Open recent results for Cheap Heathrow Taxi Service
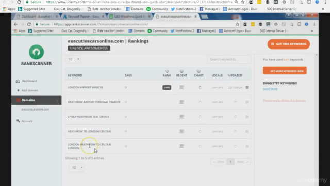The height and width of the screenshot is (186, 330). click(x=181, y=117)
